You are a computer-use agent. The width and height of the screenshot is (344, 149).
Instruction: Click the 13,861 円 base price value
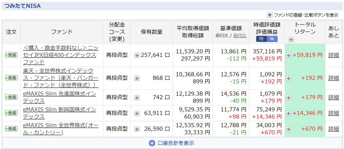coord(233,52)
